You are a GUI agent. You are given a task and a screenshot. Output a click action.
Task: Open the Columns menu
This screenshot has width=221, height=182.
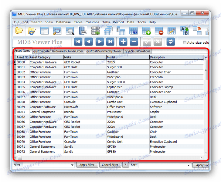(x=92, y=22)
